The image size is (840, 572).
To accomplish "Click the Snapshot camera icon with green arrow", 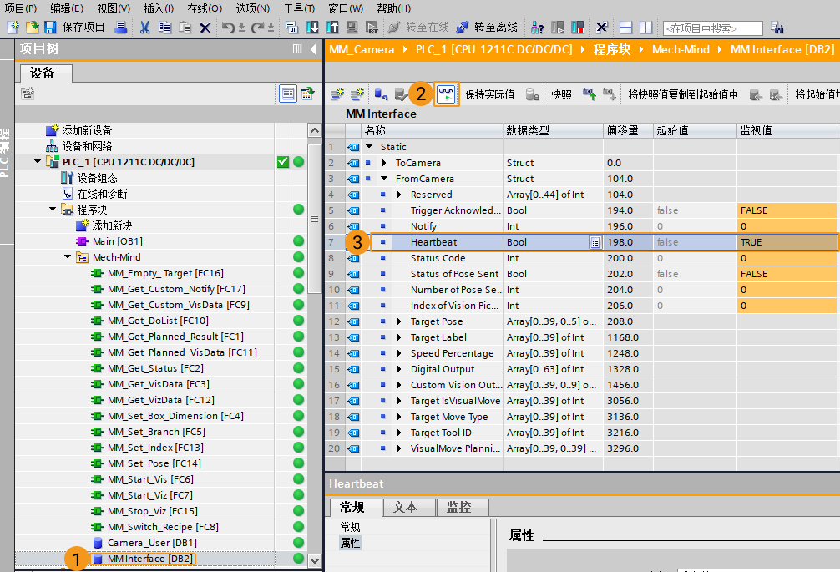I will tap(589, 94).
